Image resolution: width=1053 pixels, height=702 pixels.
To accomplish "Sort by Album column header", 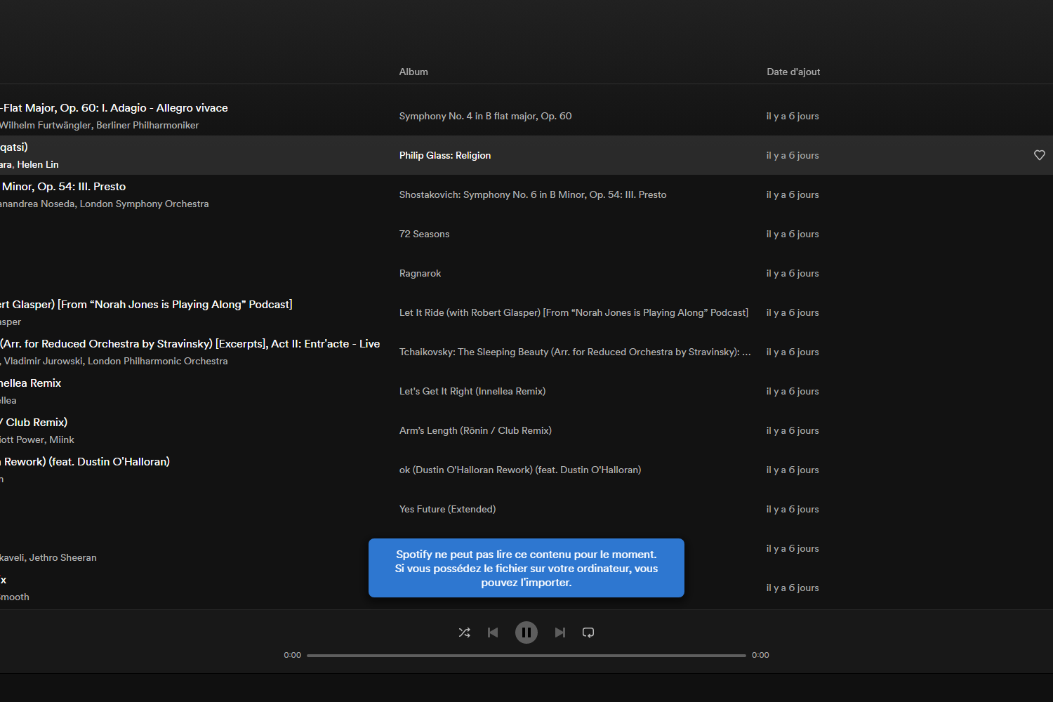I will pos(413,72).
